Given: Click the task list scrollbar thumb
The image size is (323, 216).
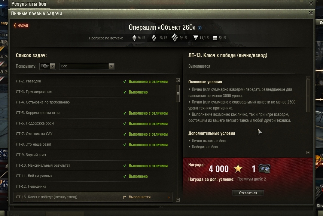Looking at the screenshot, I should (178, 93).
